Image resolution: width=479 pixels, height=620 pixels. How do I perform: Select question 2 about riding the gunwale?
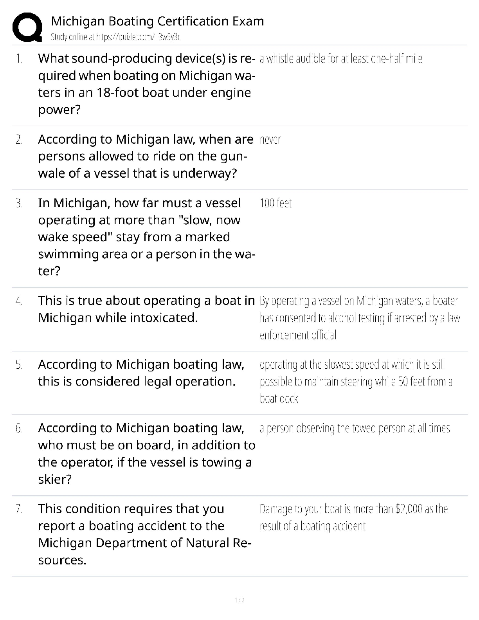146,156
